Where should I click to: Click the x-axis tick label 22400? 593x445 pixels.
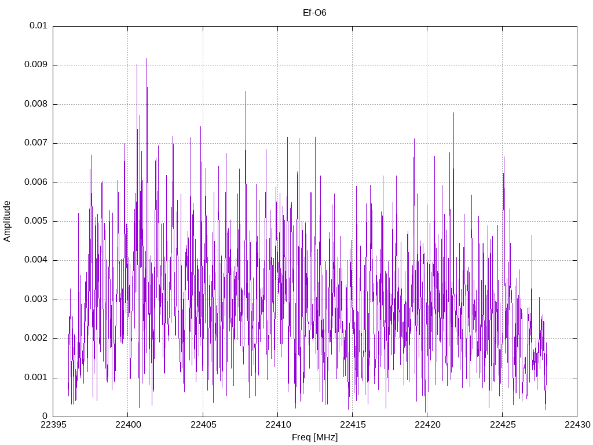point(128,425)
